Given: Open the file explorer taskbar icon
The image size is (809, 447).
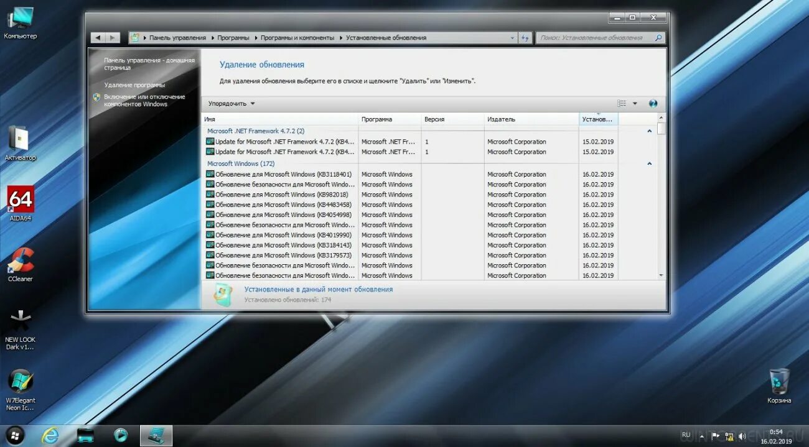Looking at the screenshot, I should coord(85,435).
